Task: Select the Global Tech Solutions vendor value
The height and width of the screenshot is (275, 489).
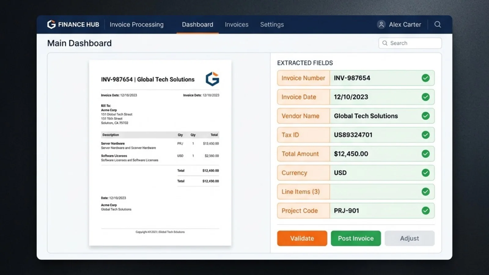Action: [366, 116]
